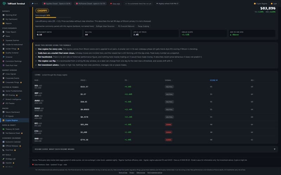Click the terminal logo icon at top left

[x=4, y=3]
